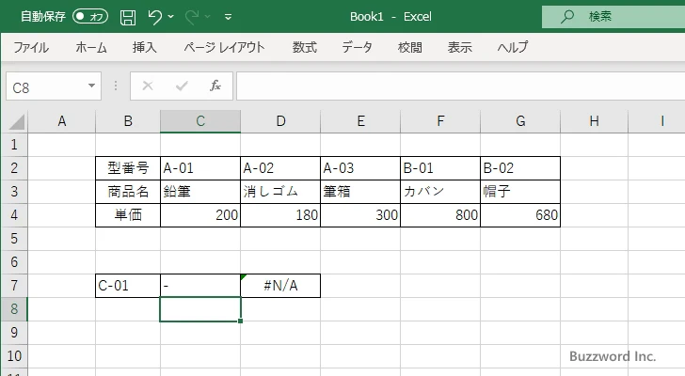This screenshot has height=376, width=685.
Task: Click cell containing カバン
Action: pos(440,192)
